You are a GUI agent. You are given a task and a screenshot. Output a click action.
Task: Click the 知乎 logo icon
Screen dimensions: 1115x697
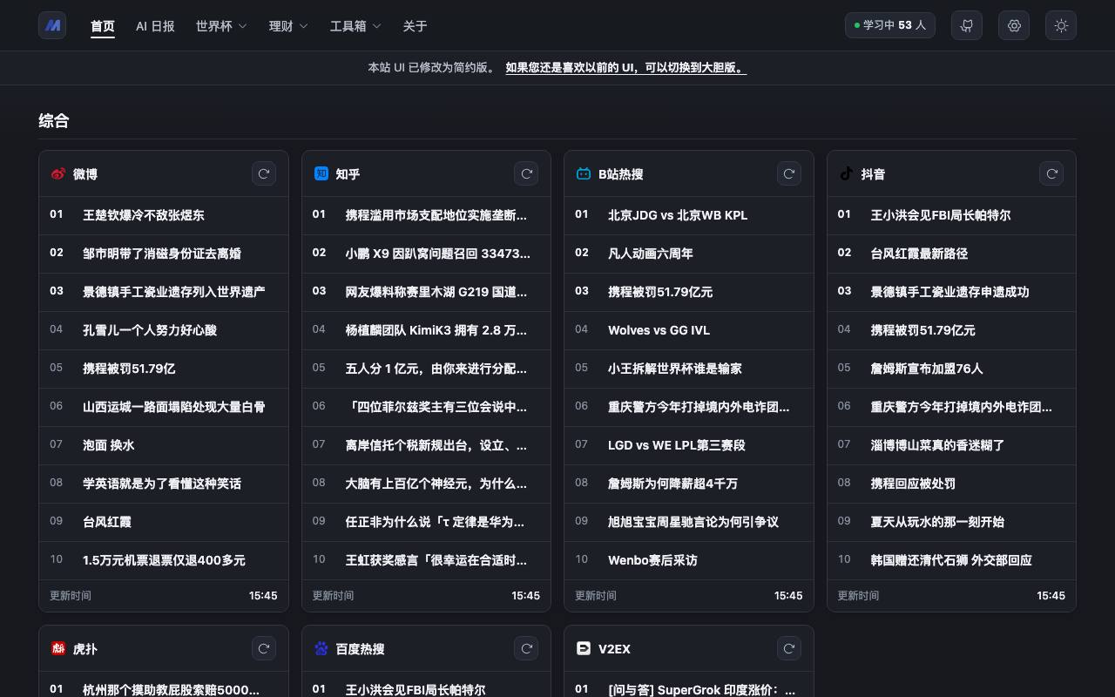(321, 173)
